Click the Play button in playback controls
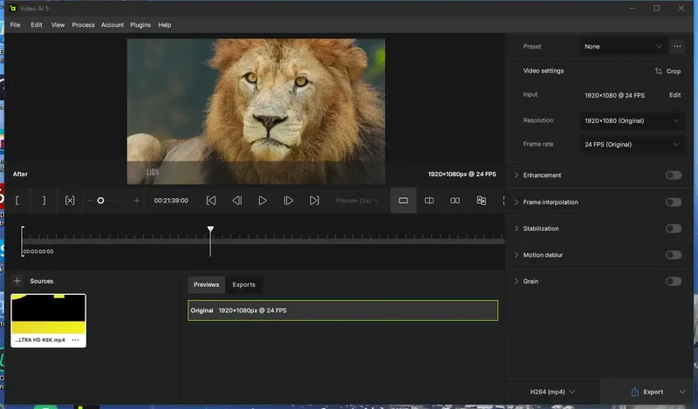This screenshot has width=698, height=409. [263, 201]
